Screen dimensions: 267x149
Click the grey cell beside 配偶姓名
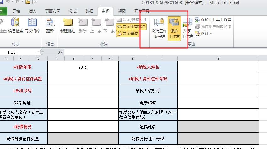[x=218, y=127]
